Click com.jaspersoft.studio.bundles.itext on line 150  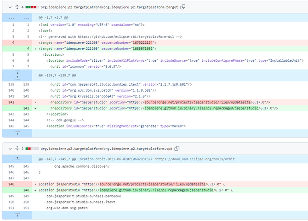click(81, 202)
